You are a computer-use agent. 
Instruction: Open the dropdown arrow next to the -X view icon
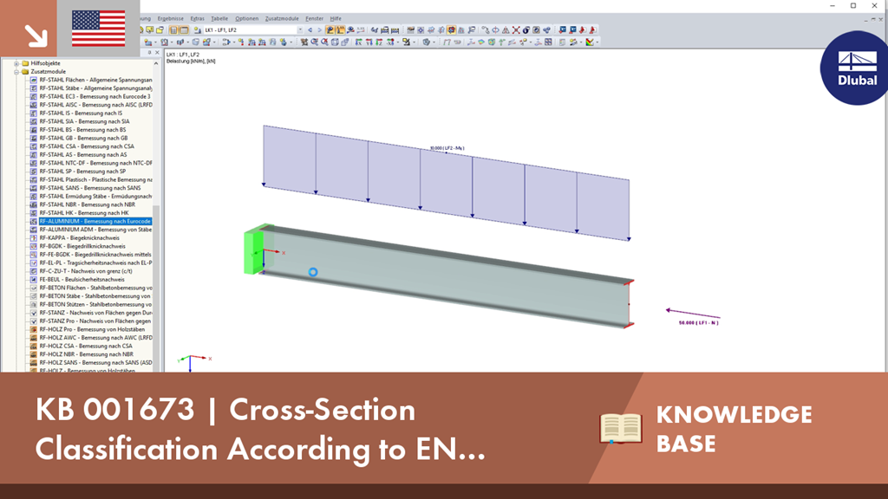pyautogui.click(x=398, y=42)
